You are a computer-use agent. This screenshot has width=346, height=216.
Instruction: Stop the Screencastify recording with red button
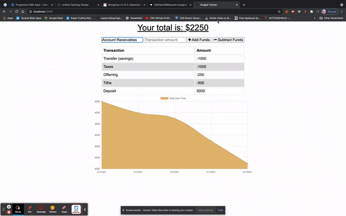(x=9, y=212)
